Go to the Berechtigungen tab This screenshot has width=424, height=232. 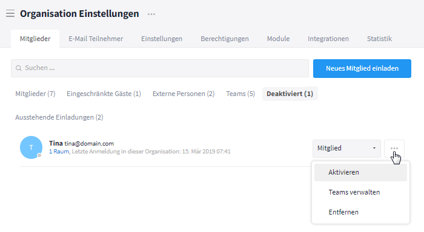click(225, 39)
